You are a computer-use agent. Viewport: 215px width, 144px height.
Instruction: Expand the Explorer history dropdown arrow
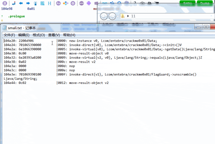tap(118, 16)
